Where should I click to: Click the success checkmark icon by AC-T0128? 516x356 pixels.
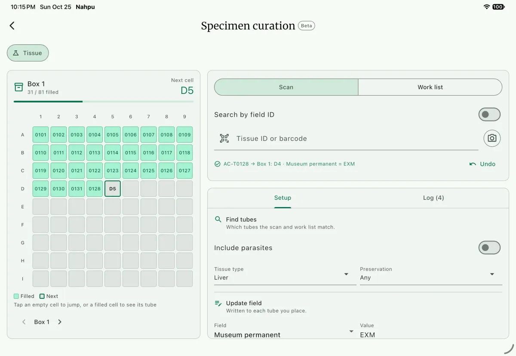(217, 164)
